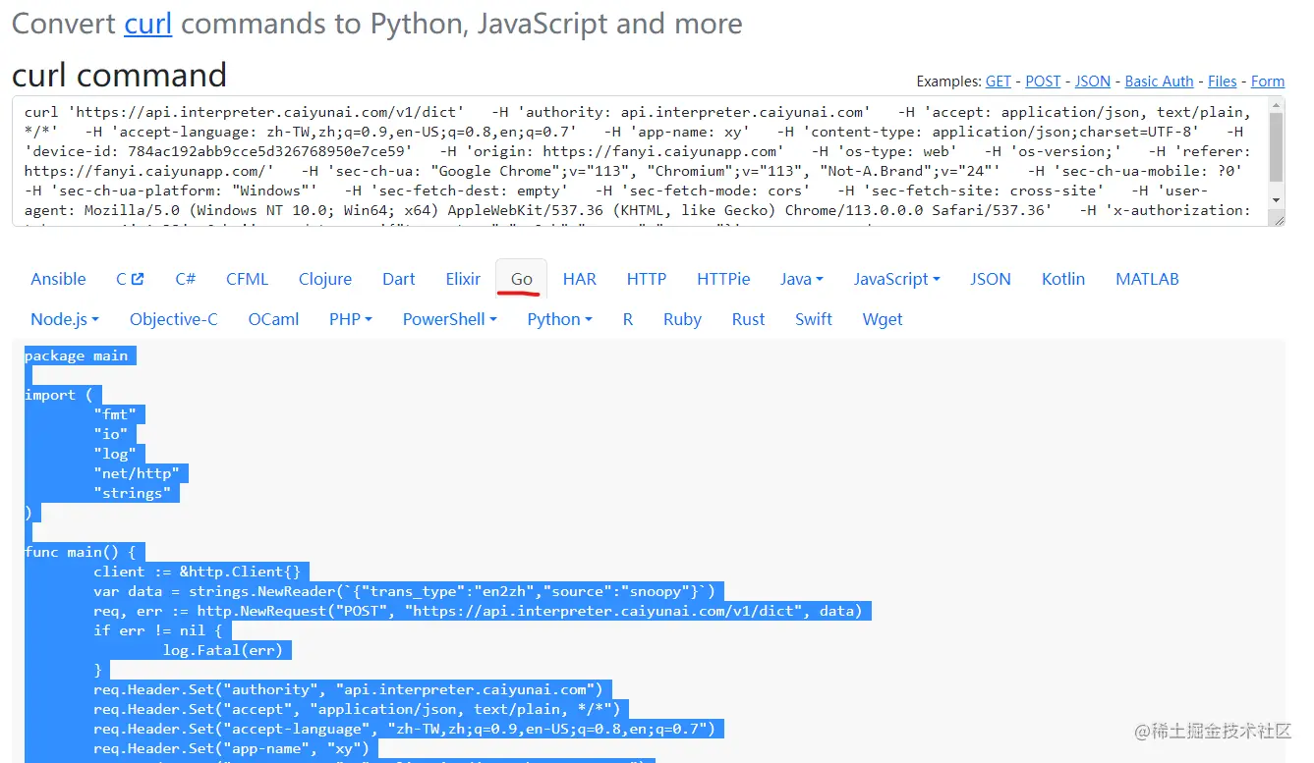Click the 'client := &http.Client{}' line
The width and height of the screenshot is (1314, 763).
pos(198,572)
